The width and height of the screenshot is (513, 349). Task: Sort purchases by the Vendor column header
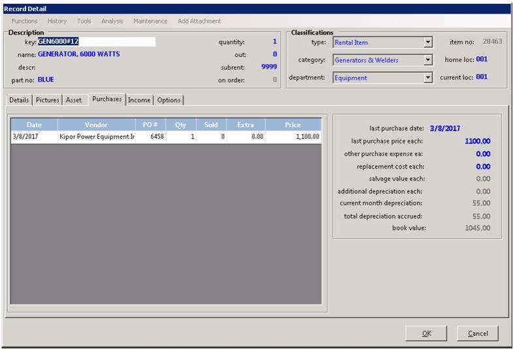[x=96, y=125]
